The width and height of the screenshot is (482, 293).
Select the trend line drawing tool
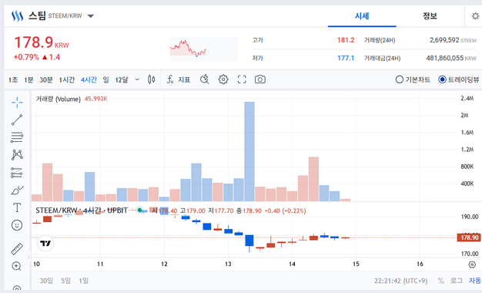point(17,120)
